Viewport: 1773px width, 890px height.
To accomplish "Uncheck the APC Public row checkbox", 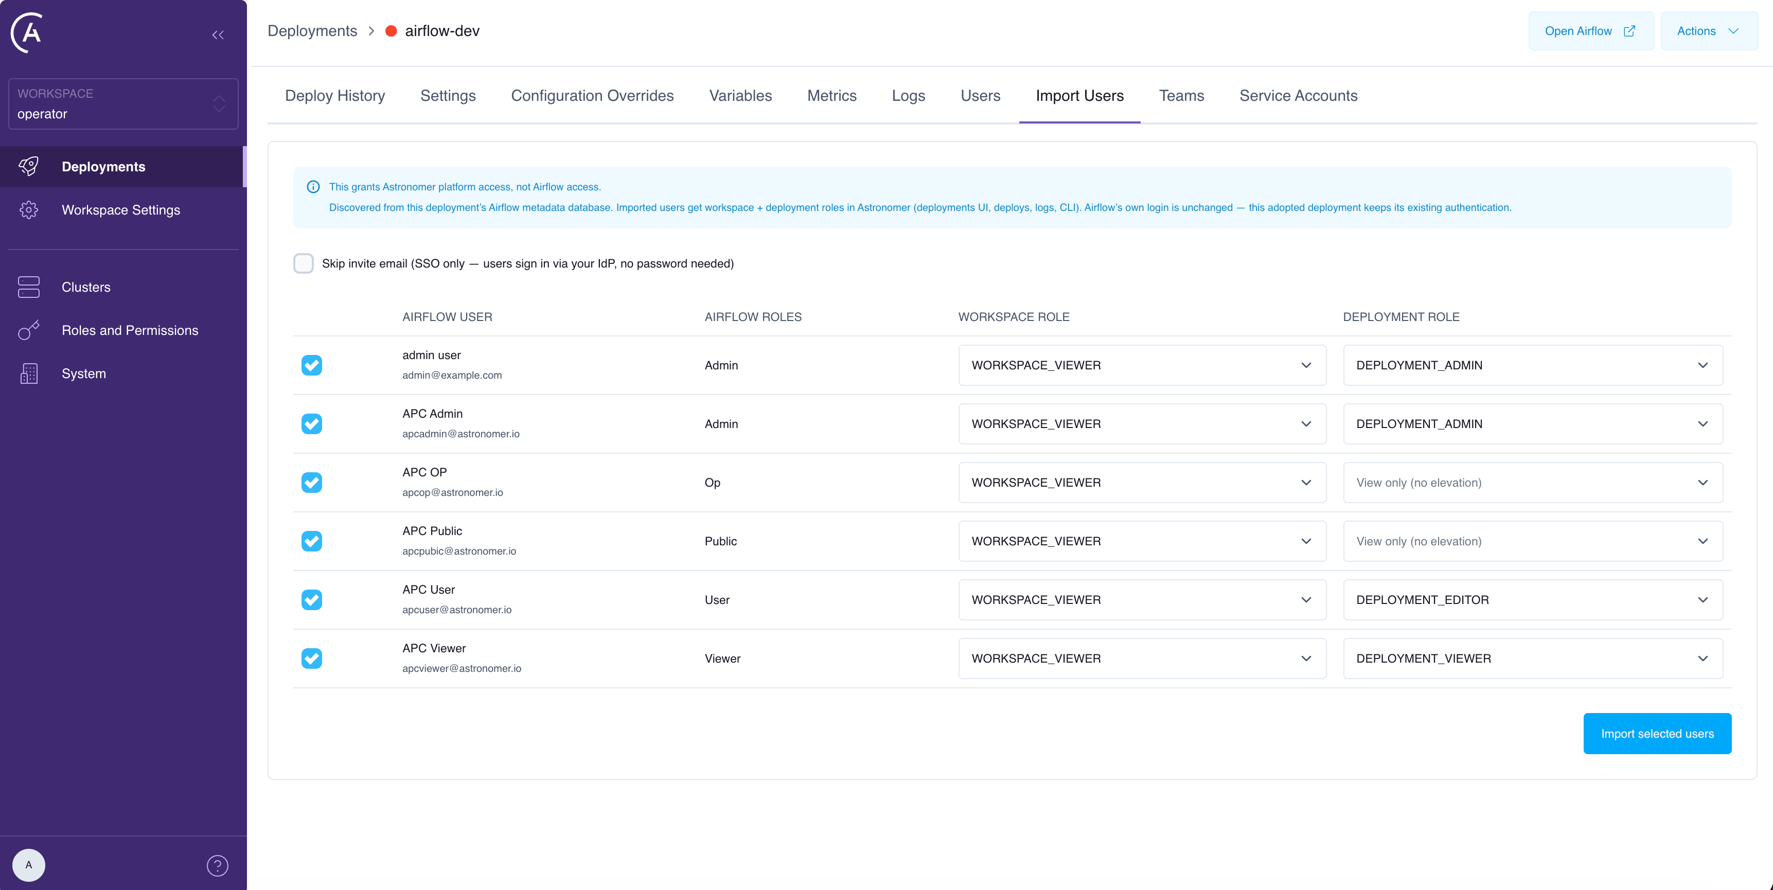I will click(312, 541).
